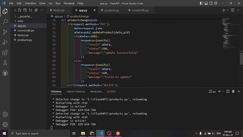Kill the terminal with trash icon
The width and height of the screenshot is (243, 137).
[x=233, y=91]
